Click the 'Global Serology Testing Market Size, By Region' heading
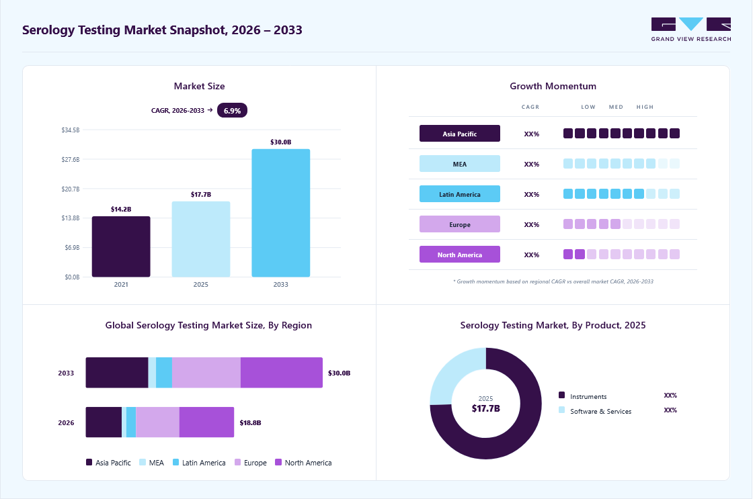 (x=208, y=325)
